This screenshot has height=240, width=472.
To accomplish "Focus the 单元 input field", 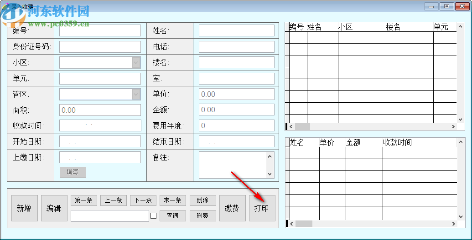I will pos(100,79).
